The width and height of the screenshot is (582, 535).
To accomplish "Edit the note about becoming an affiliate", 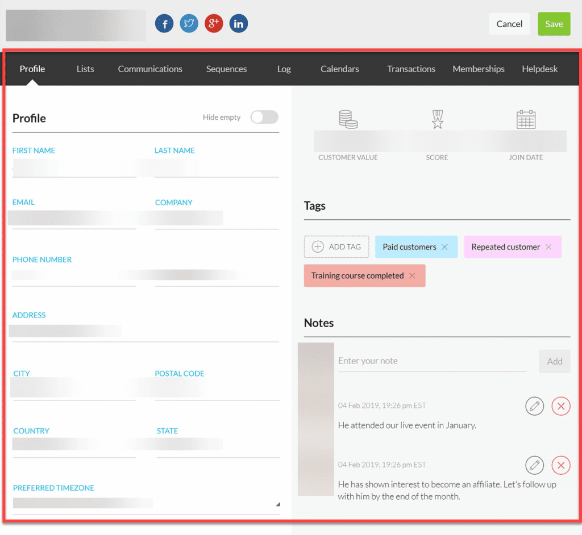I will pyautogui.click(x=534, y=465).
